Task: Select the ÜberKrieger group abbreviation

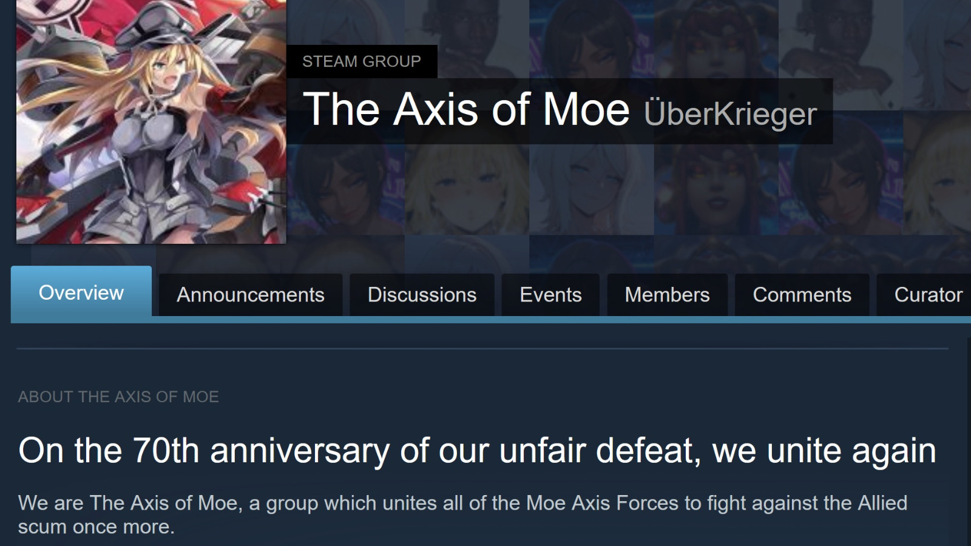Action: pos(731,113)
